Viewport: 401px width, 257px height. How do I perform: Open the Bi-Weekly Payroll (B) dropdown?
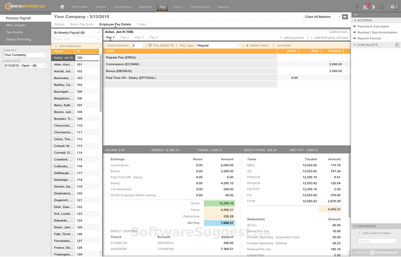point(76,33)
